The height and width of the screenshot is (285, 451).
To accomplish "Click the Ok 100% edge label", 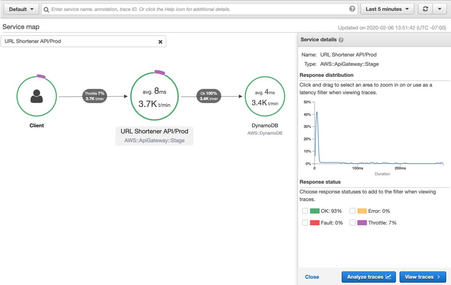I will pyautogui.click(x=208, y=96).
